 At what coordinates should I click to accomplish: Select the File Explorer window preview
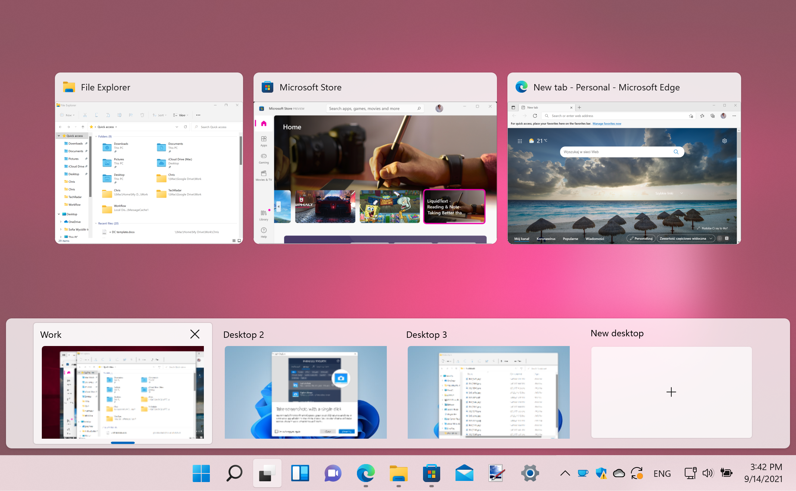149,172
